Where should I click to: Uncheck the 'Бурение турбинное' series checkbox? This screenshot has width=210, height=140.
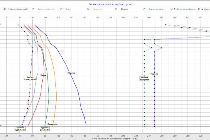point(33,9)
